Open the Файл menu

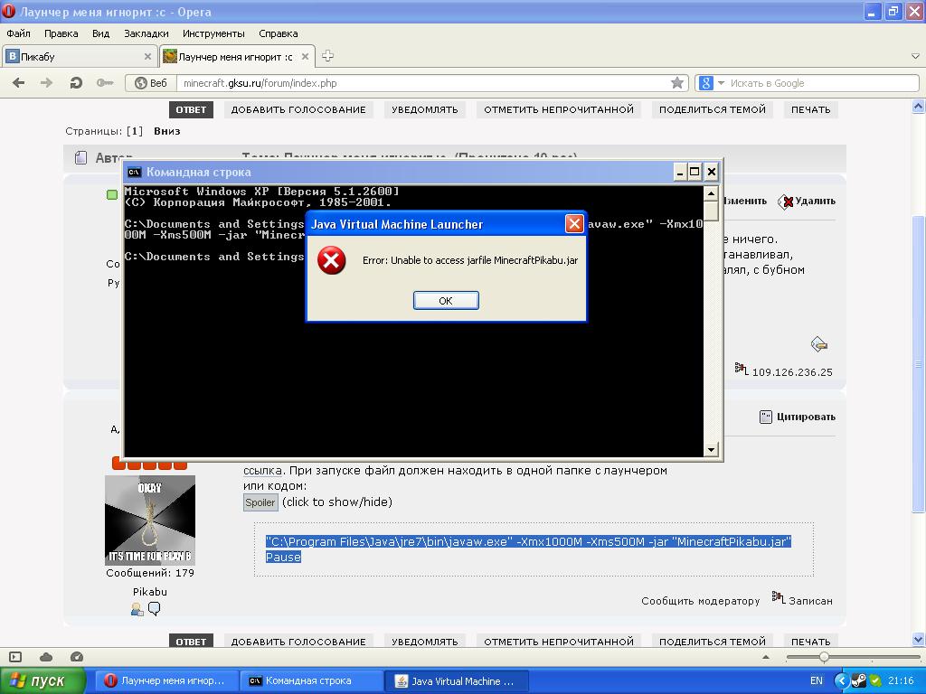click(x=18, y=33)
